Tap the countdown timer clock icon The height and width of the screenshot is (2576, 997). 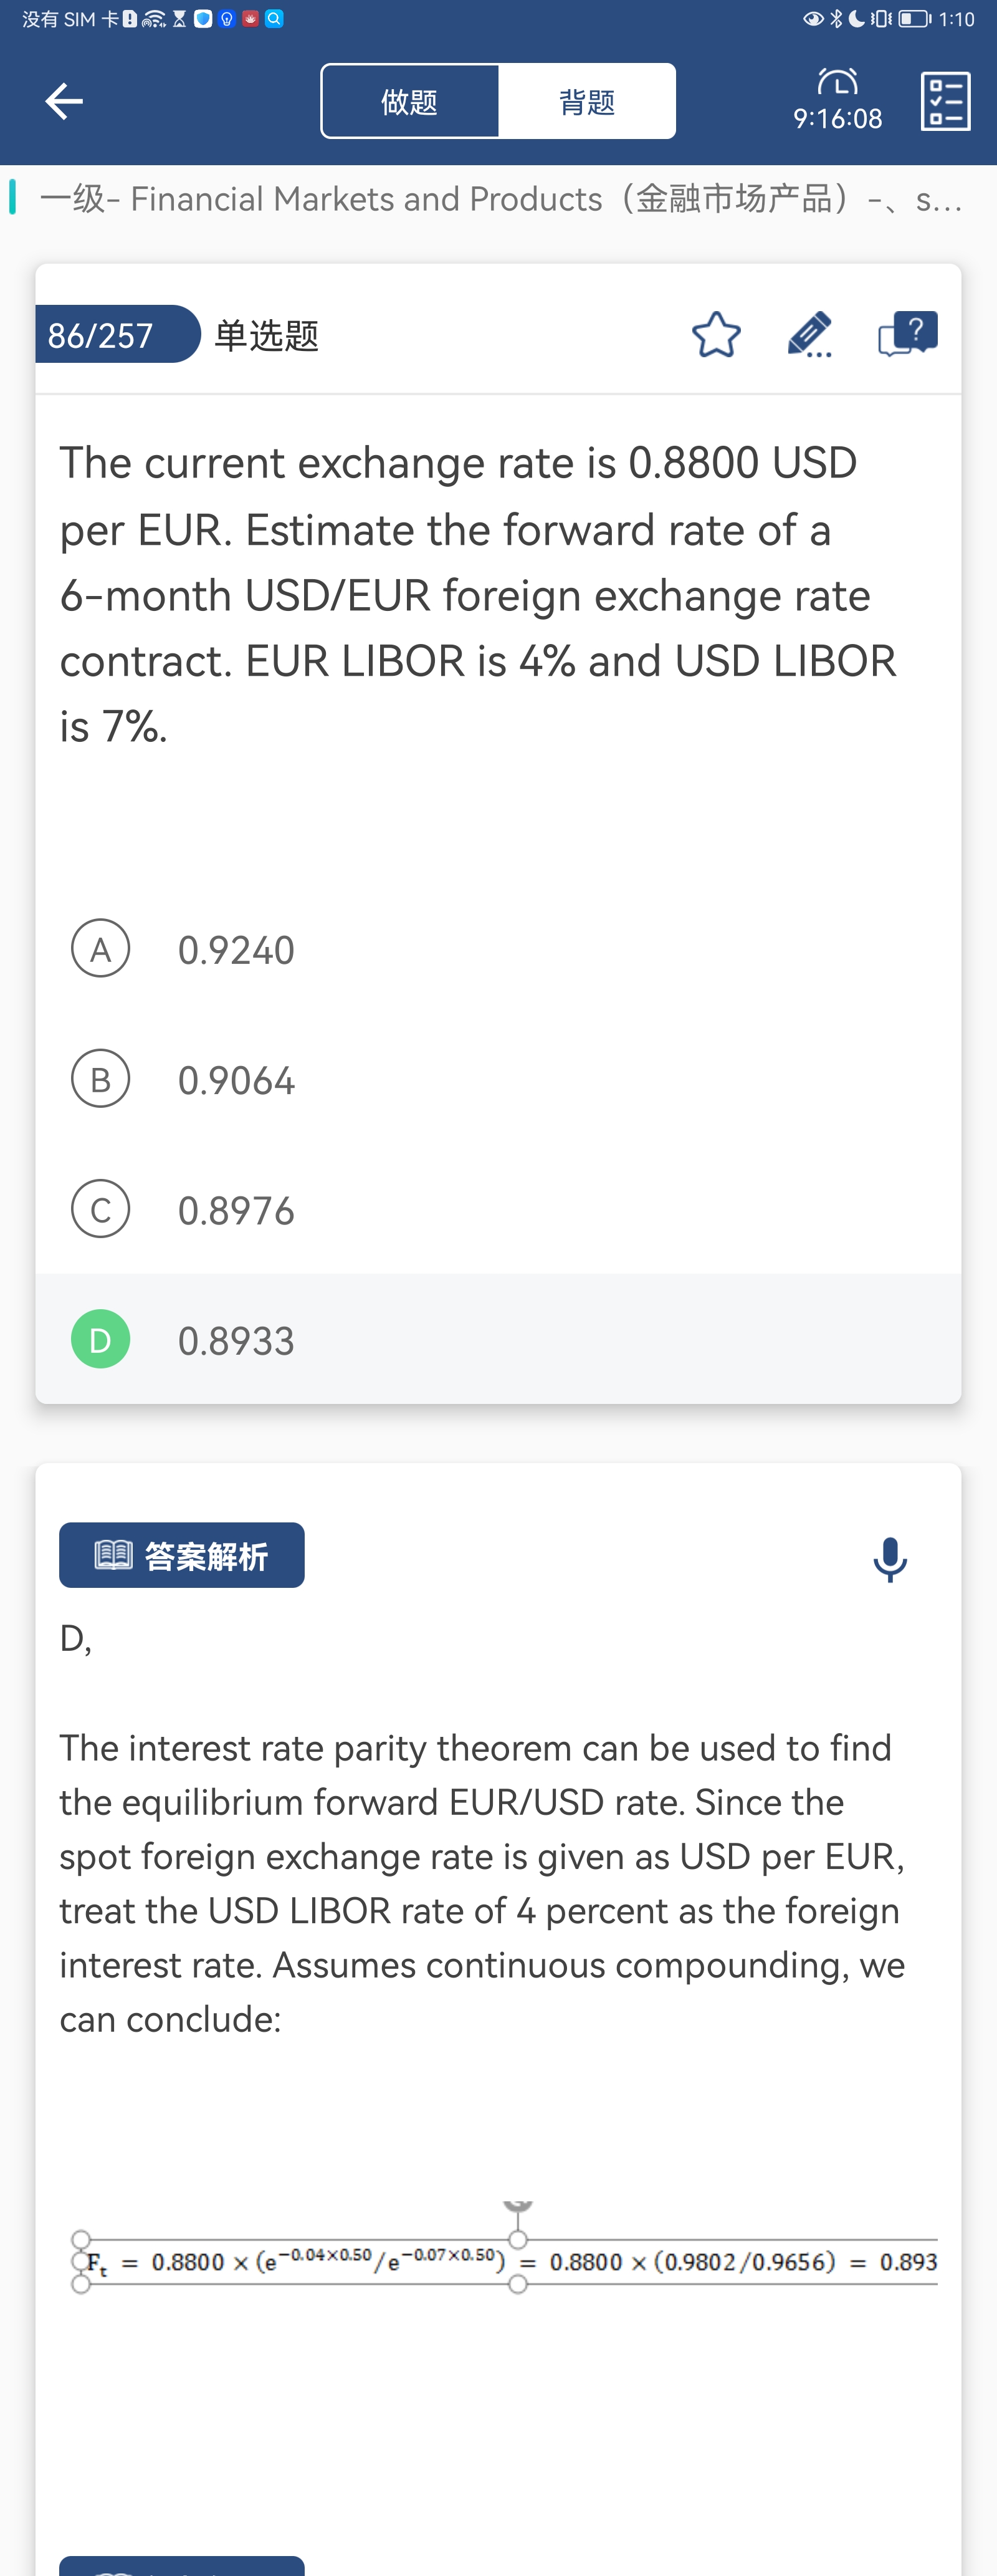point(837,82)
